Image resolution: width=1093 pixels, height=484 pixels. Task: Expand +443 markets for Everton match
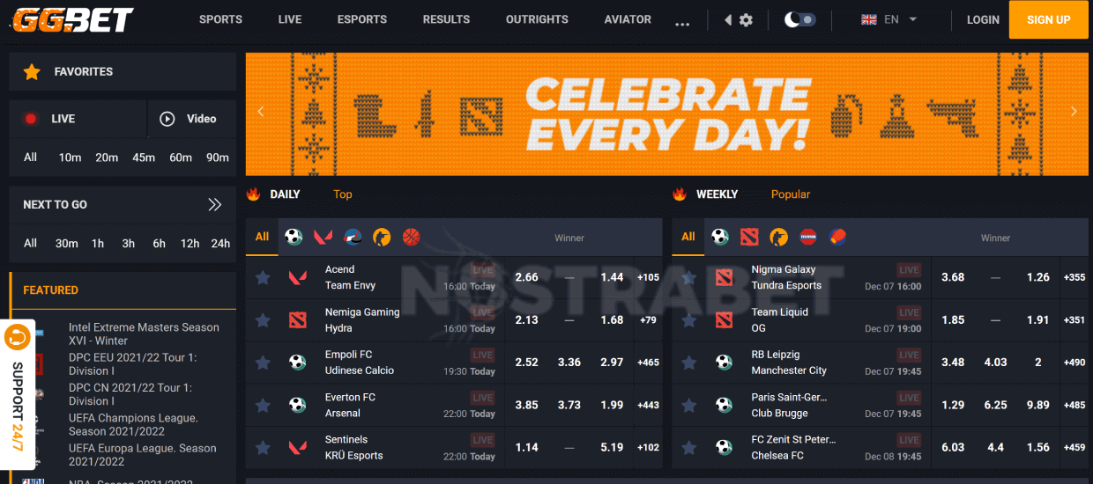point(648,406)
